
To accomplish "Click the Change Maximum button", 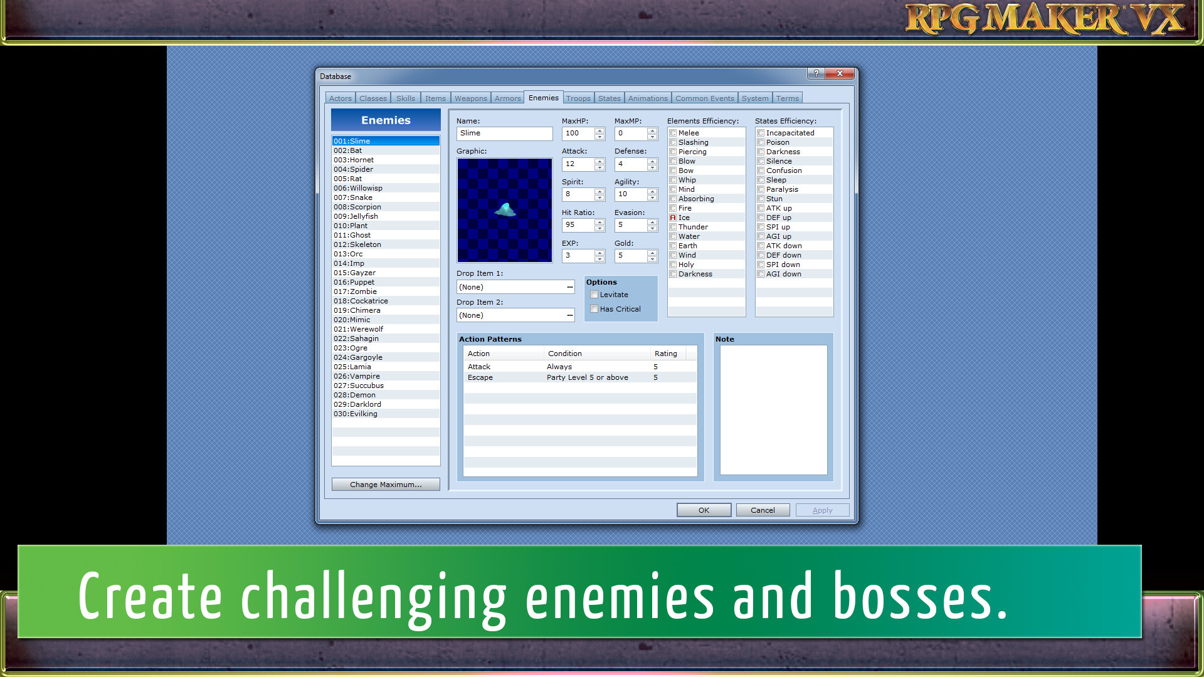I will 386,483.
